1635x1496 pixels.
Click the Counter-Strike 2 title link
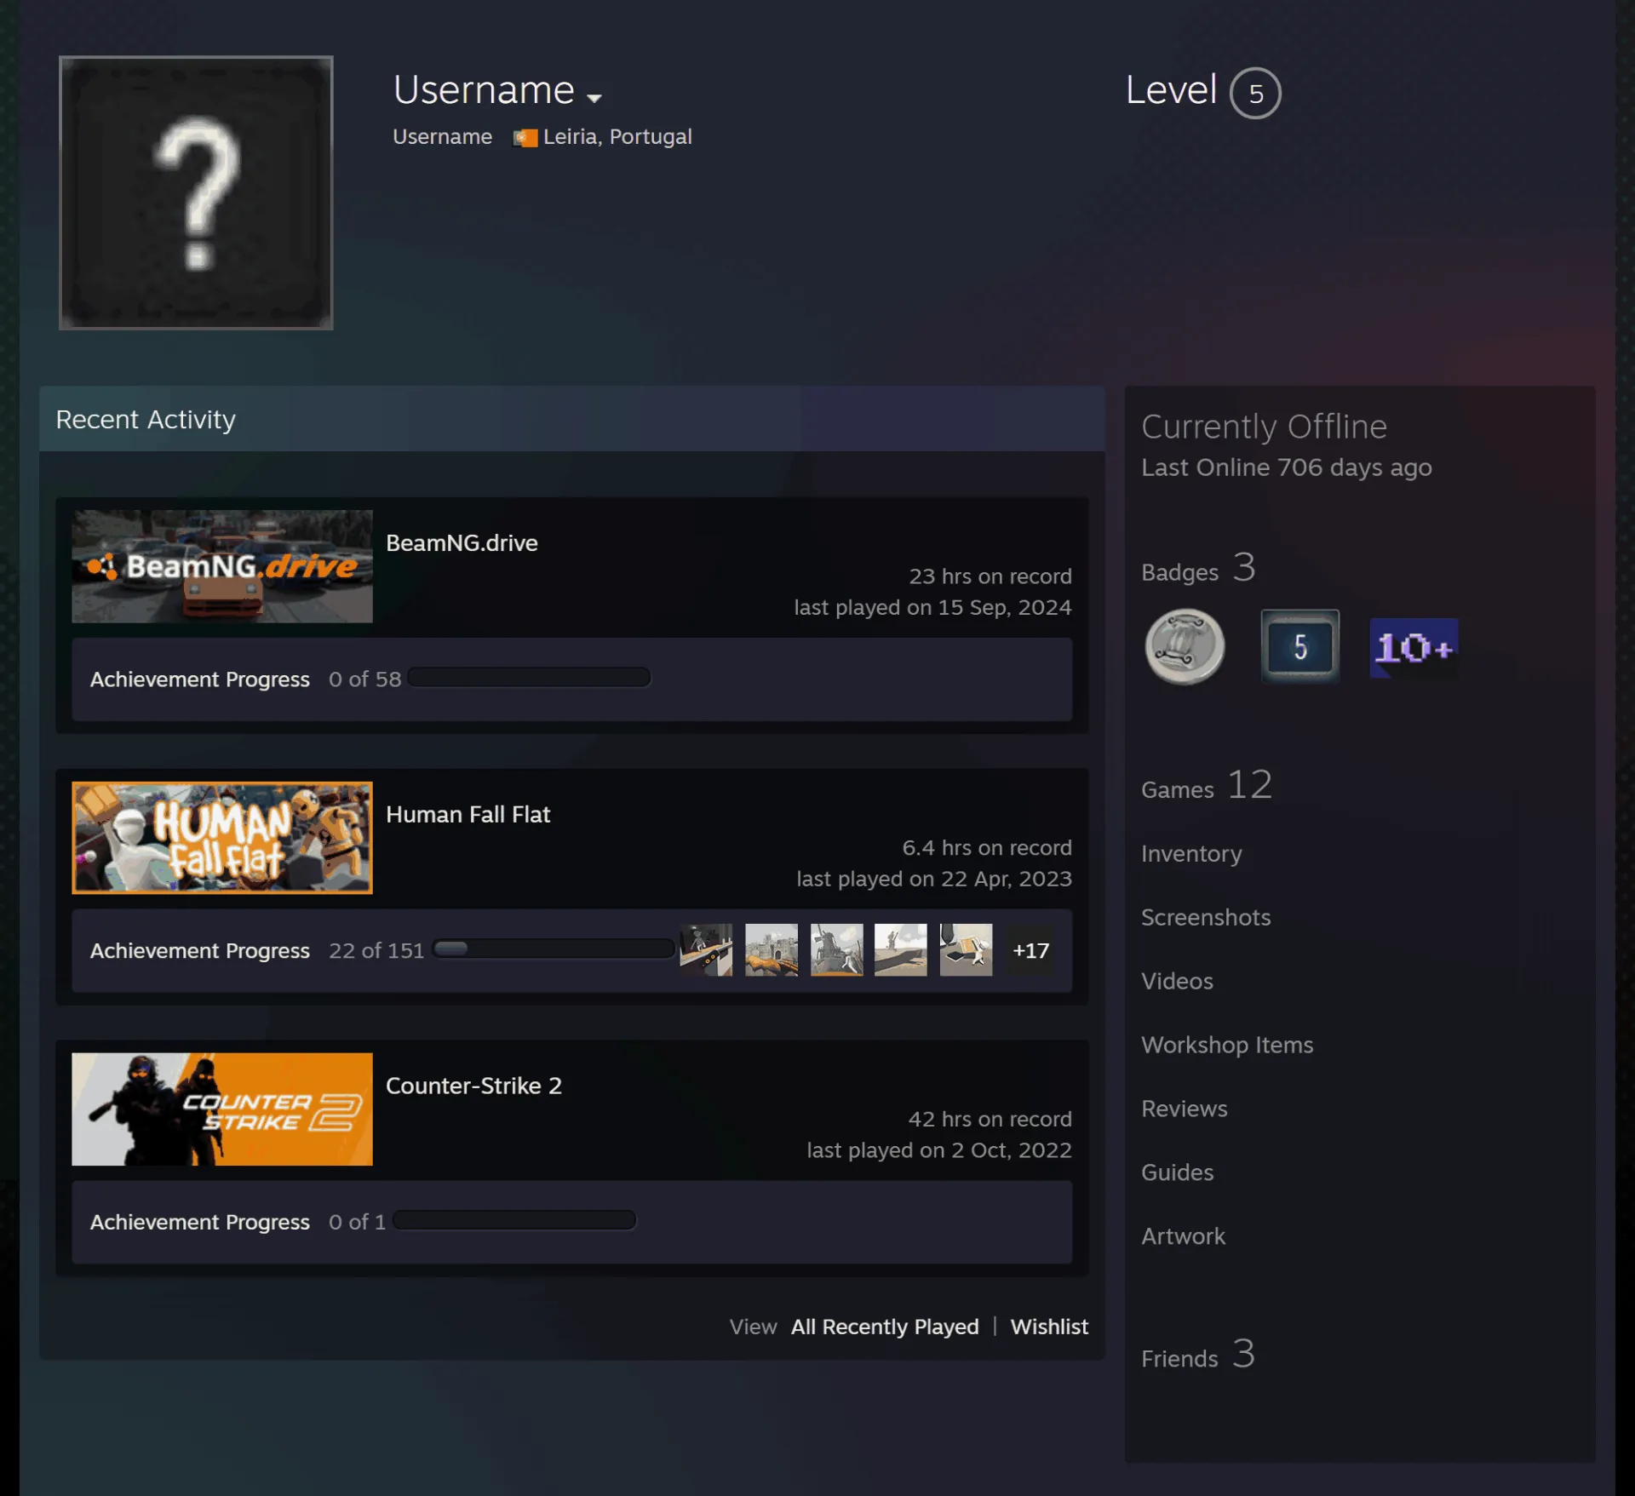[473, 1086]
